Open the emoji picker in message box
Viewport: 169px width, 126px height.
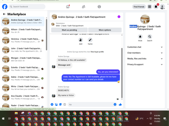click(x=115, y=104)
